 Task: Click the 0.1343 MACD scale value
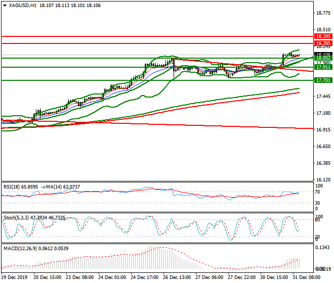coord(322,248)
